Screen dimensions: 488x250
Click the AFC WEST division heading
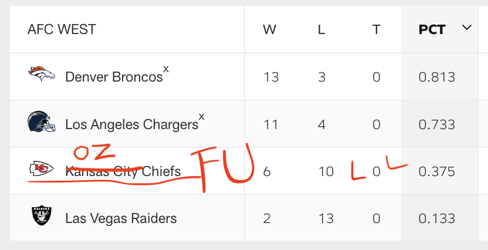[62, 29]
